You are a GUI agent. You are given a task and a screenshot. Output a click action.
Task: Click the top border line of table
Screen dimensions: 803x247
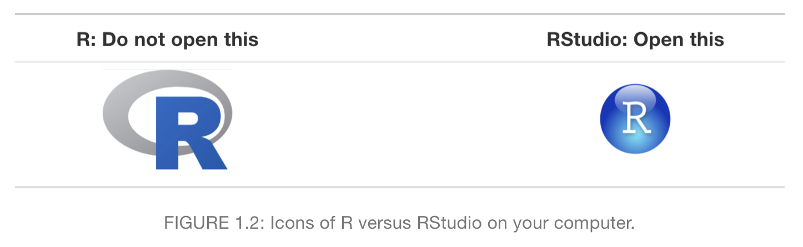coord(400,14)
